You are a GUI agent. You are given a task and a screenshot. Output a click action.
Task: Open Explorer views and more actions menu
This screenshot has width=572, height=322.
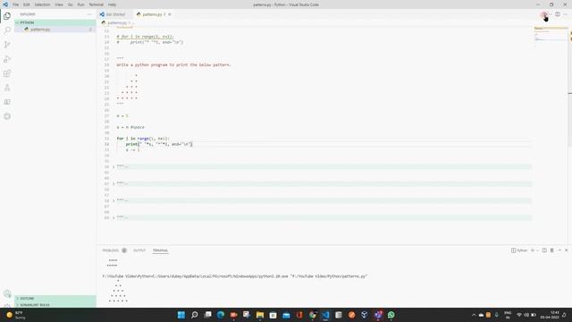pyautogui.click(x=89, y=14)
